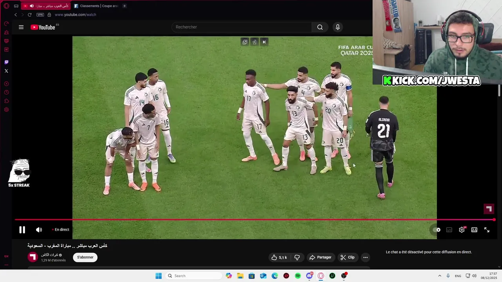Viewport: 502px width, 282px height.
Task: Create a Clip of the stream
Action: point(347,257)
